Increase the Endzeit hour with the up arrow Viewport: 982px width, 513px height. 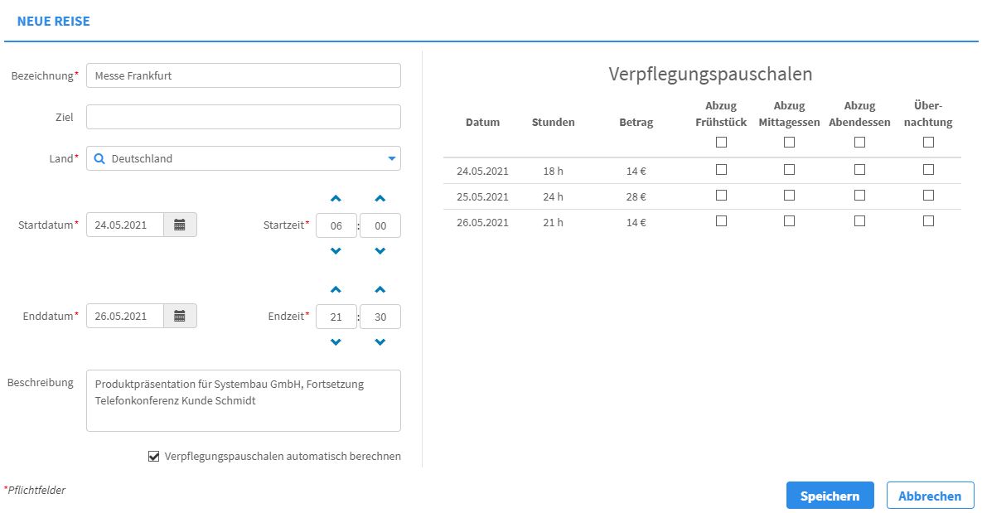click(x=336, y=290)
